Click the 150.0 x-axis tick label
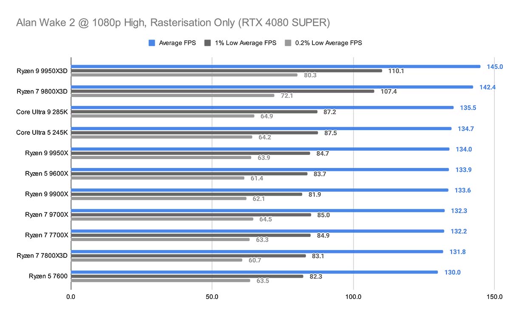Viewport: 510px width, 316px height. (494, 296)
